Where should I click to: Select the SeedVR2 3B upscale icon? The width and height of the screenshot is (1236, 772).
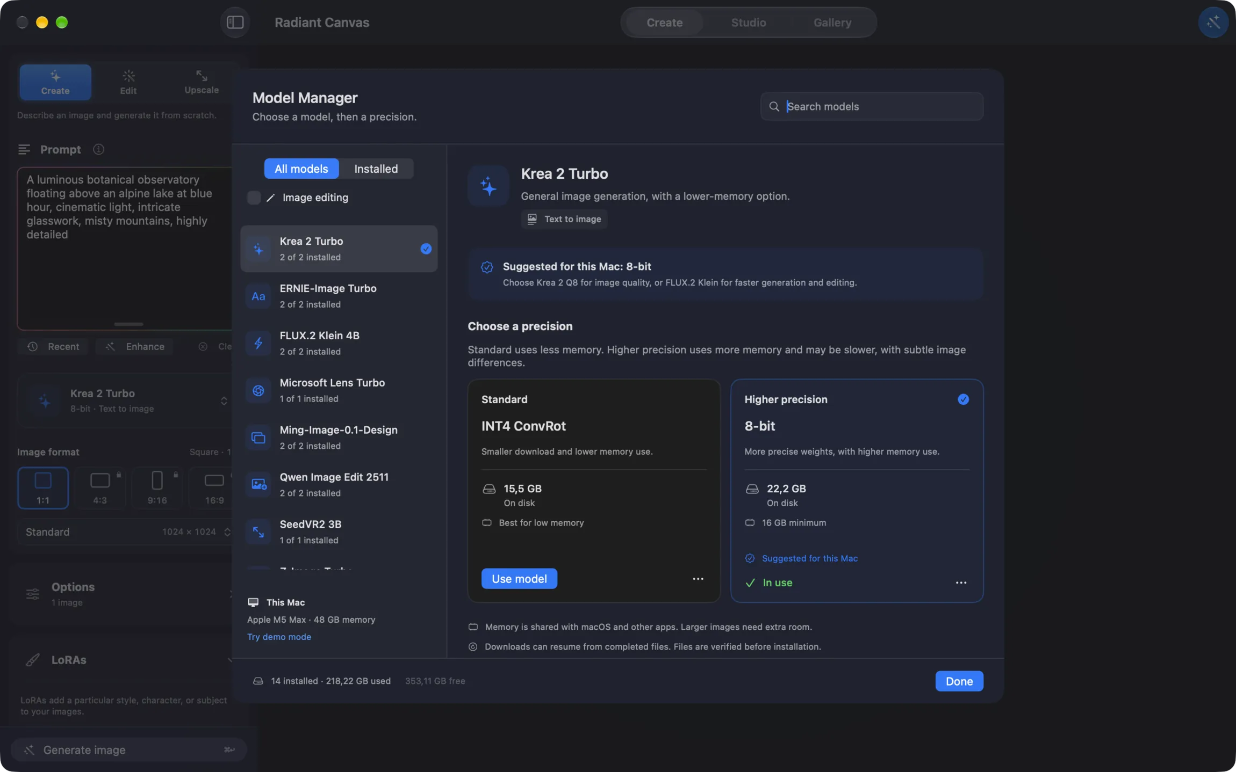pos(258,532)
